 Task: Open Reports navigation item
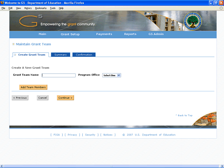[x=130, y=34]
